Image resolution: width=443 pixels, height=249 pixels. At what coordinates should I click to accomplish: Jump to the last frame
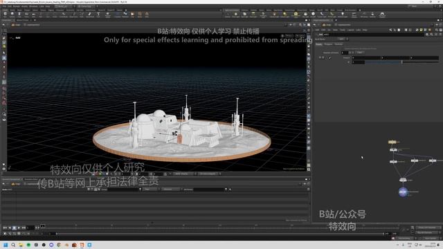[x=24, y=228]
